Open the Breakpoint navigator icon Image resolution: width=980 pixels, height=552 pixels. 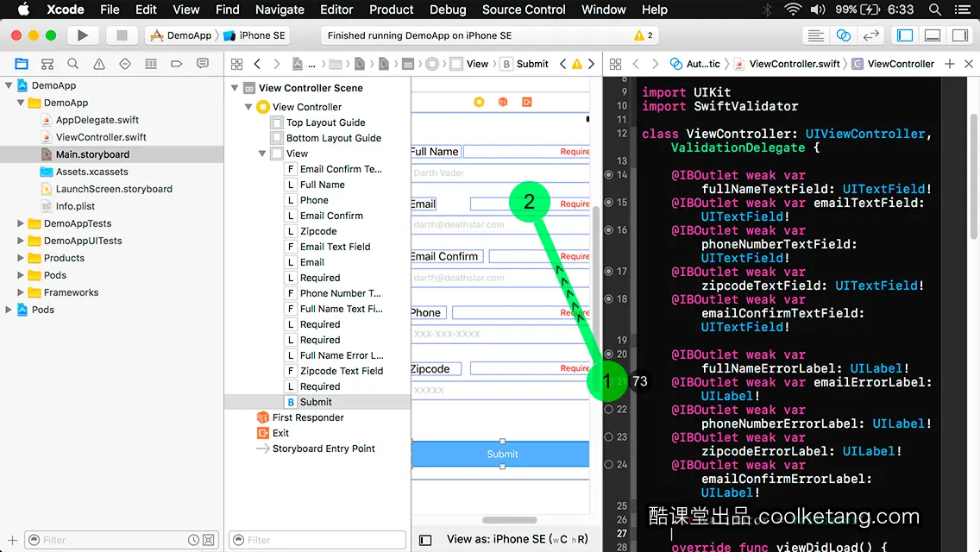176,64
